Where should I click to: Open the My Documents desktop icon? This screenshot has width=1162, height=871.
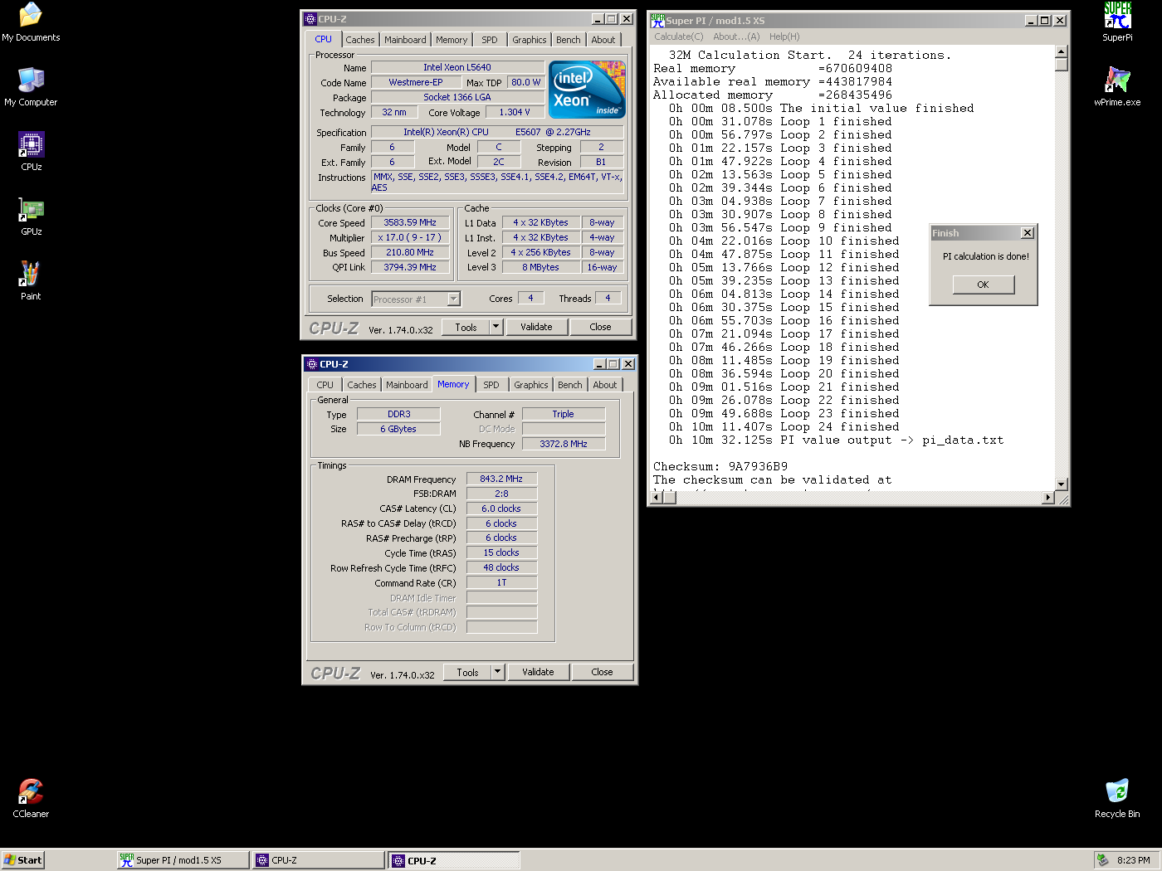click(x=31, y=22)
